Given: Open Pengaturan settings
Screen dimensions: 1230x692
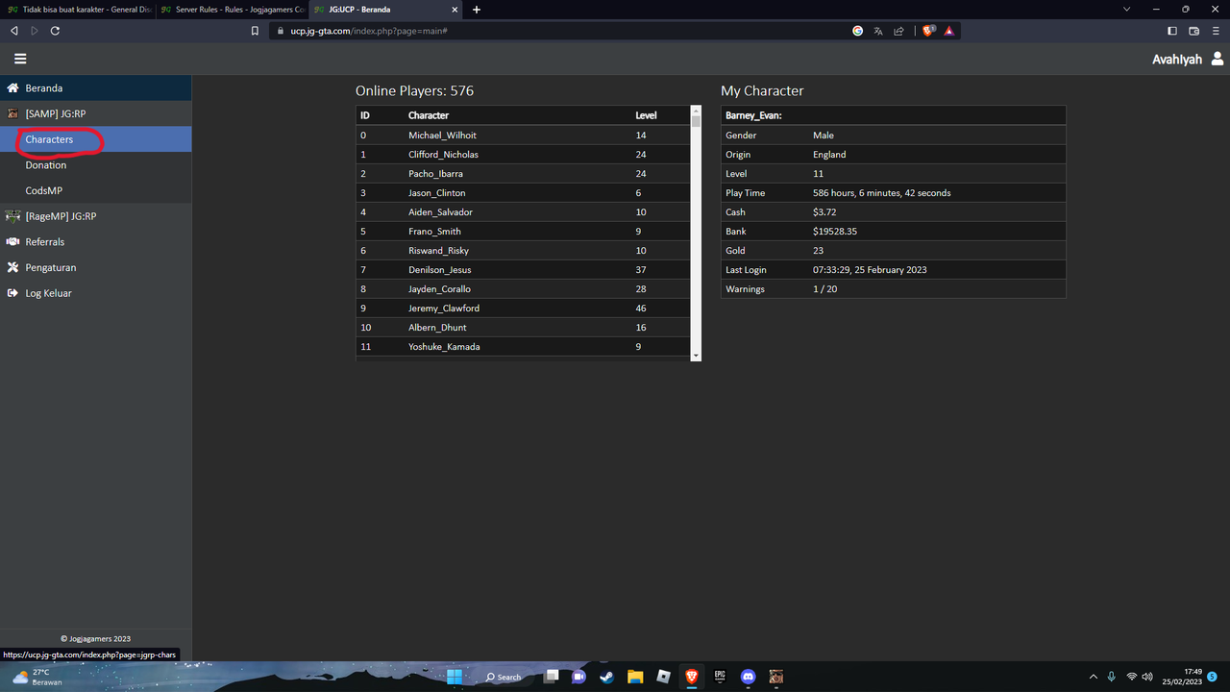Looking at the screenshot, I should click(x=96, y=267).
